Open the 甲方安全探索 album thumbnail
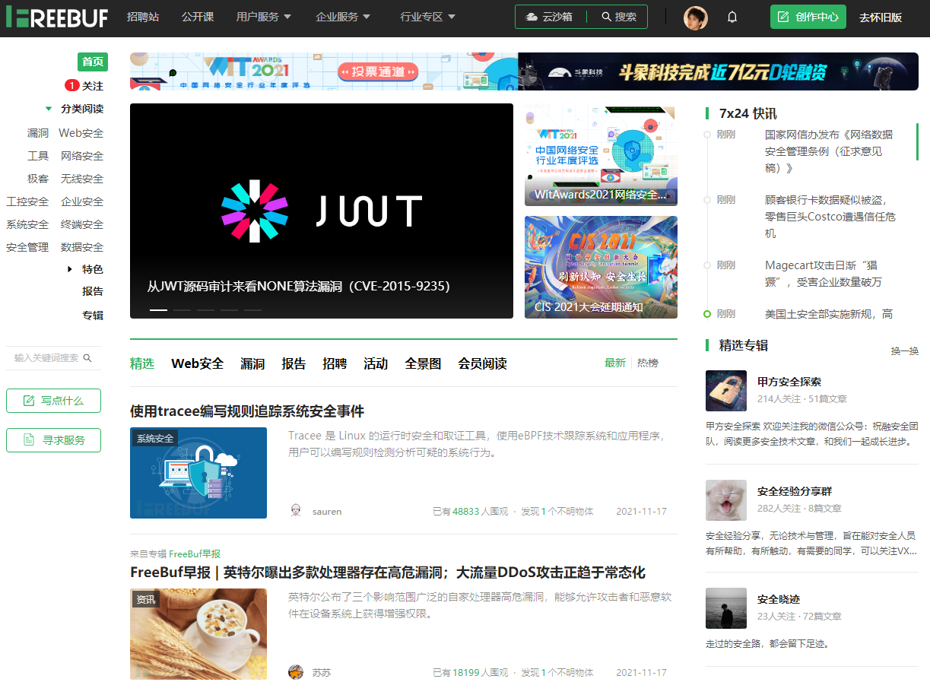The height and width of the screenshot is (682, 930). click(726, 391)
